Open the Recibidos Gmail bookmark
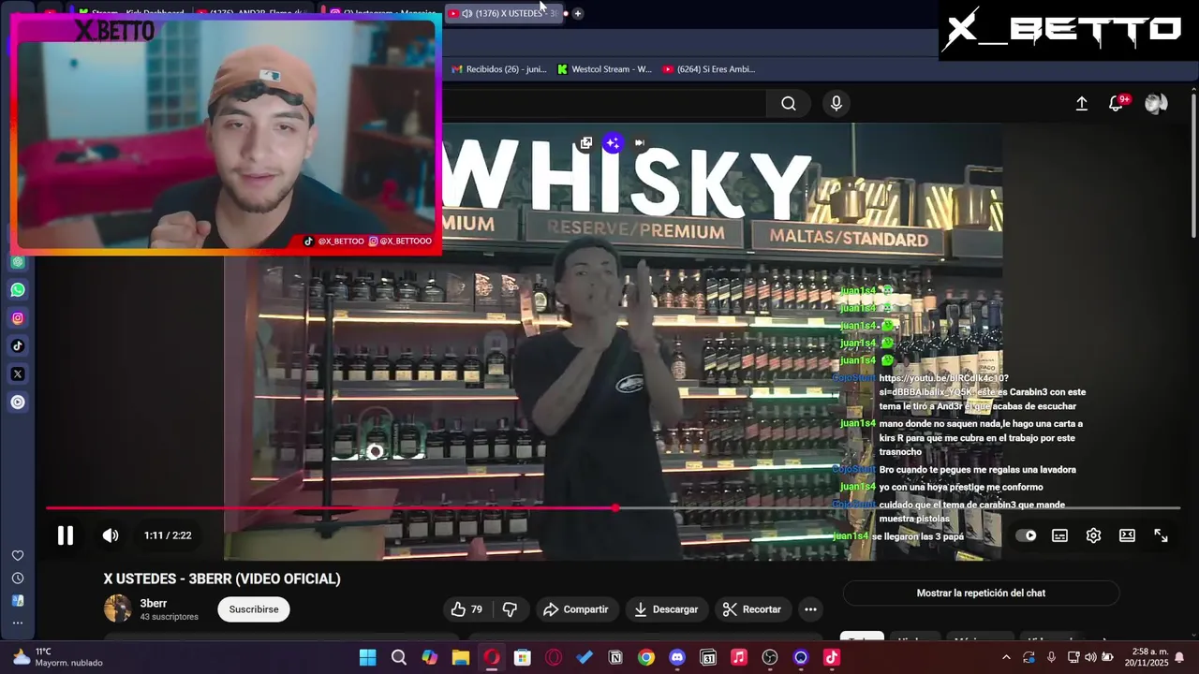The width and height of the screenshot is (1199, 674). coord(498,69)
